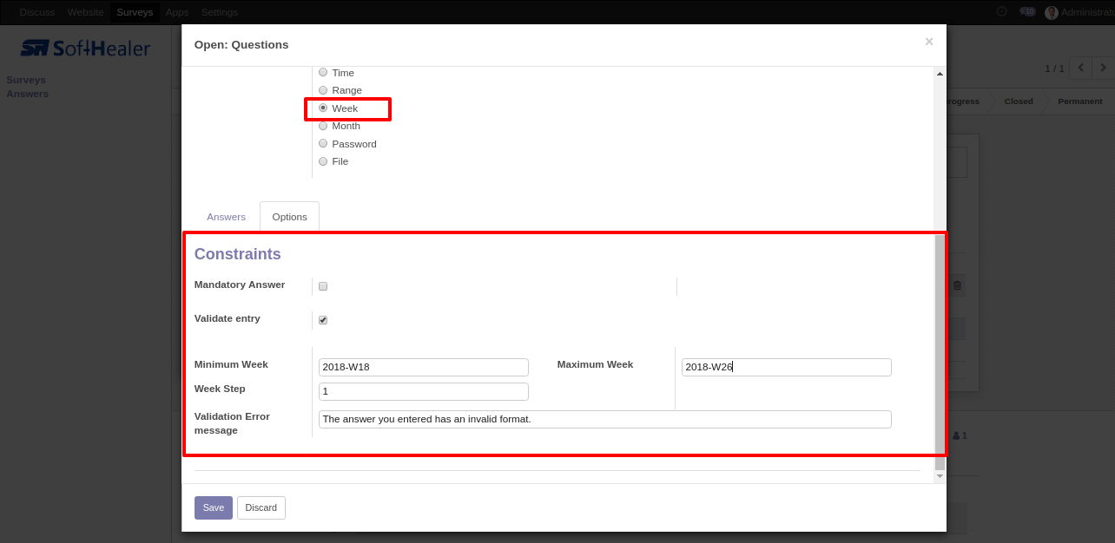Screen dimensions: 1115x543
Task: Click the SoftHealer logo
Action: (x=86, y=49)
